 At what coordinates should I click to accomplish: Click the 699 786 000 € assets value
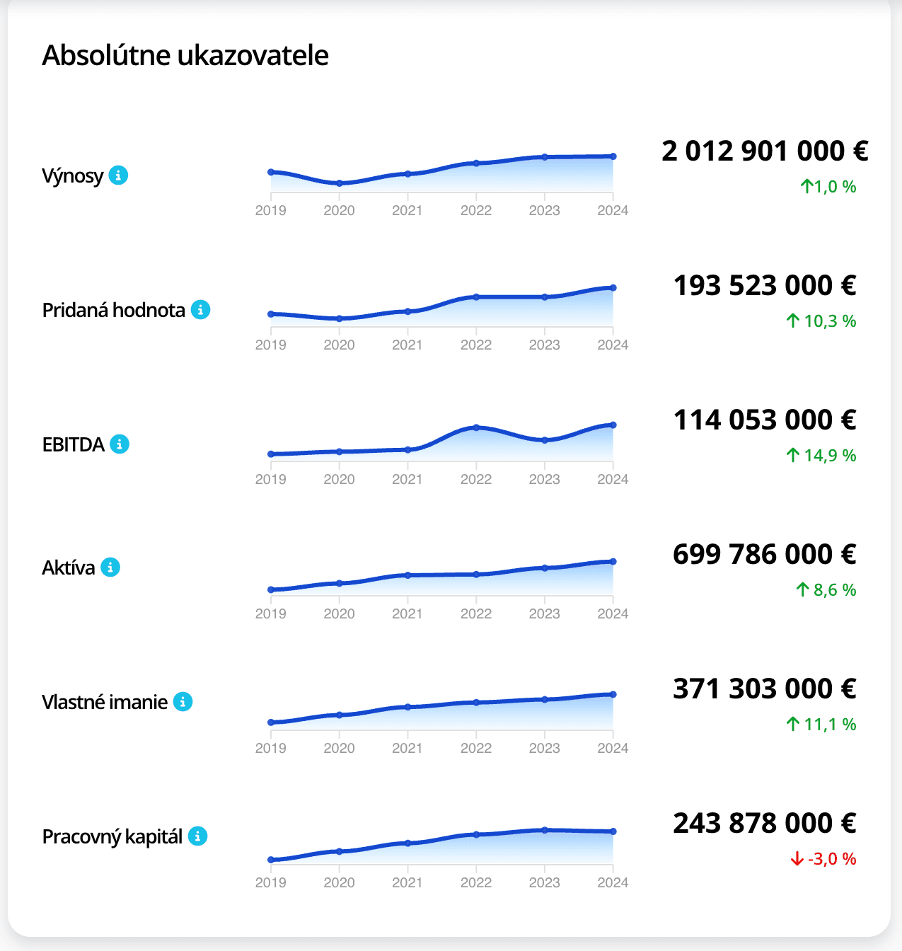[x=765, y=554]
